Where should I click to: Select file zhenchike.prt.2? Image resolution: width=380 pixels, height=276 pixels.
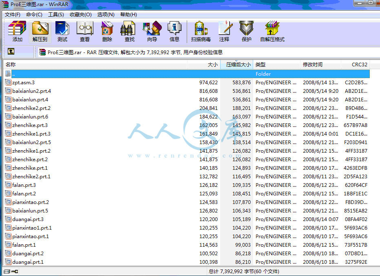click(187, 160)
